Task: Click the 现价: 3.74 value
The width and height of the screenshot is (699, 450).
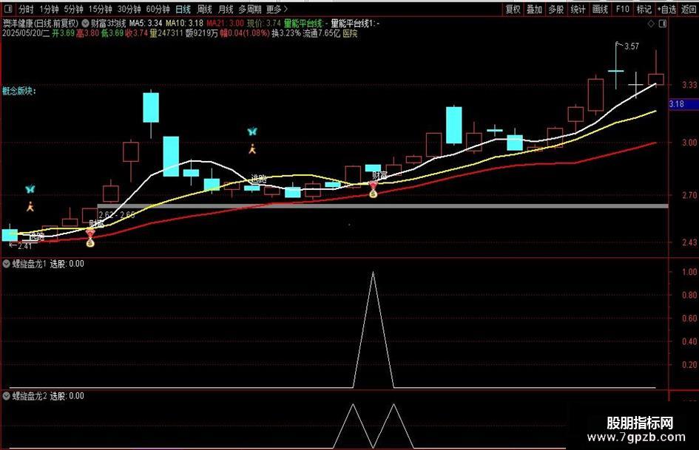Action: click(264, 23)
